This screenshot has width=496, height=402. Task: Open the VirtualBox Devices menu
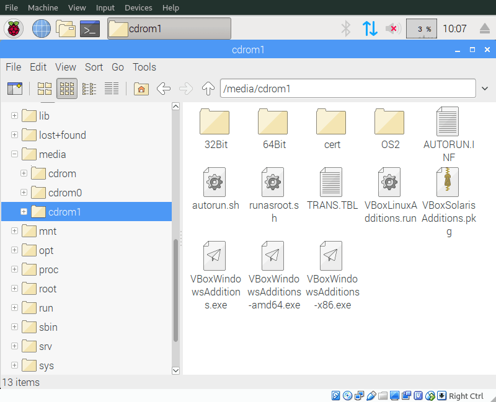point(138,7)
